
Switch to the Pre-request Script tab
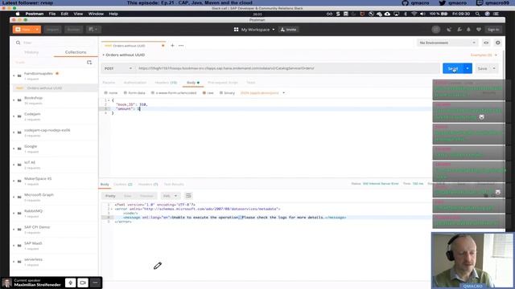click(223, 83)
